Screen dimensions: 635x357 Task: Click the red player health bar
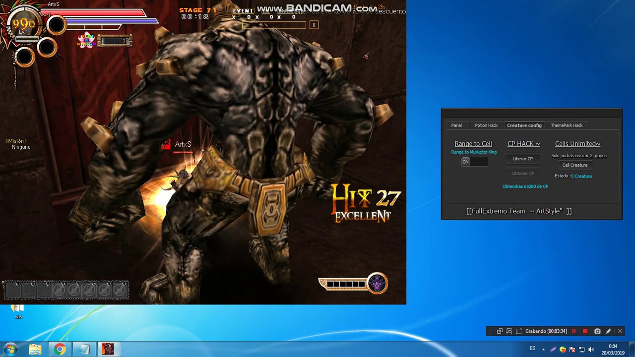[x=93, y=13]
